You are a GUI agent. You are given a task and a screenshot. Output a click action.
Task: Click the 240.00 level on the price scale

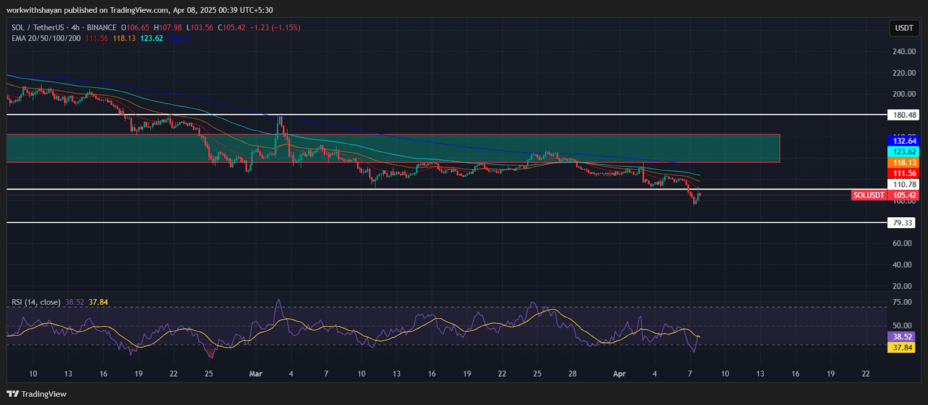tap(904, 52)
